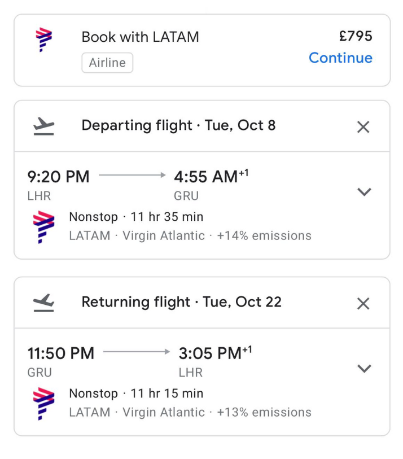Click the LATAM logo in booking card
Screen dimensions: 403x459
coord(43,41)
